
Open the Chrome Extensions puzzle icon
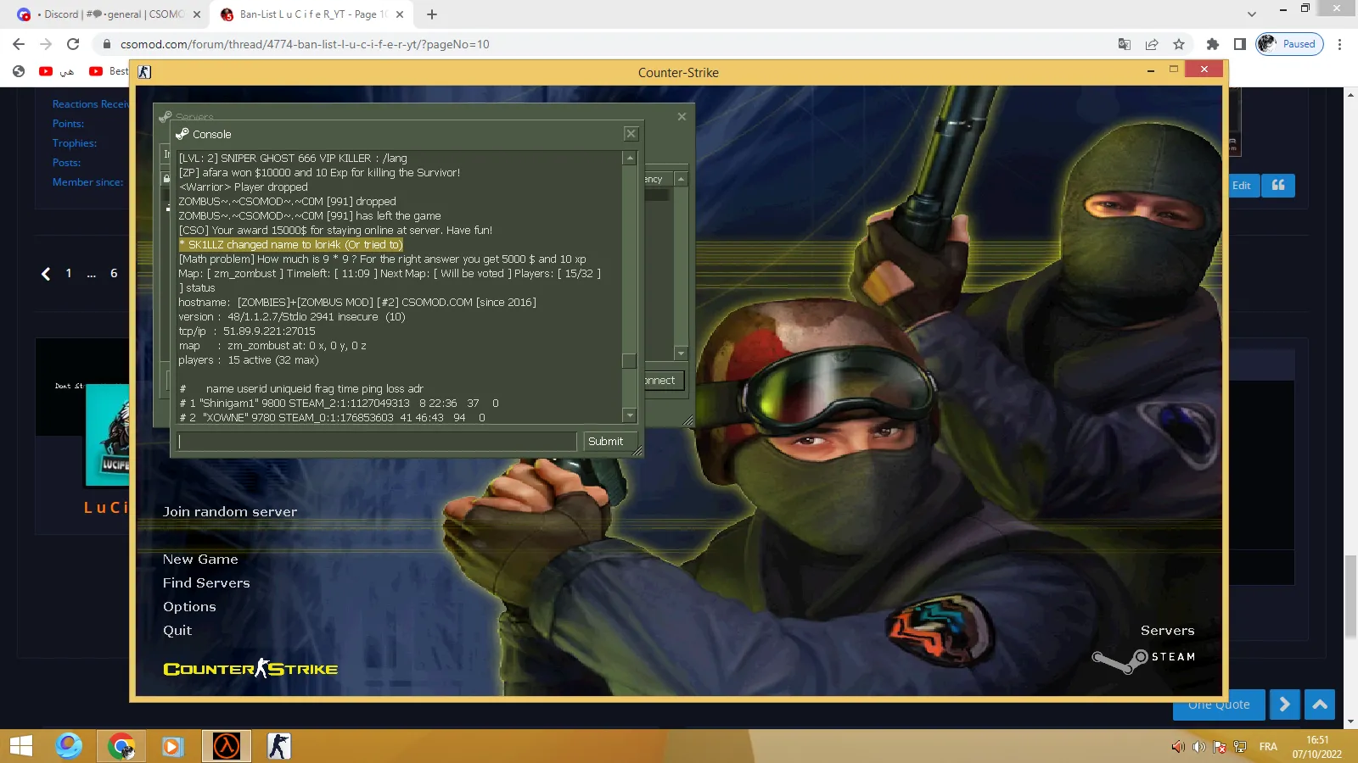coord(1213,44)
